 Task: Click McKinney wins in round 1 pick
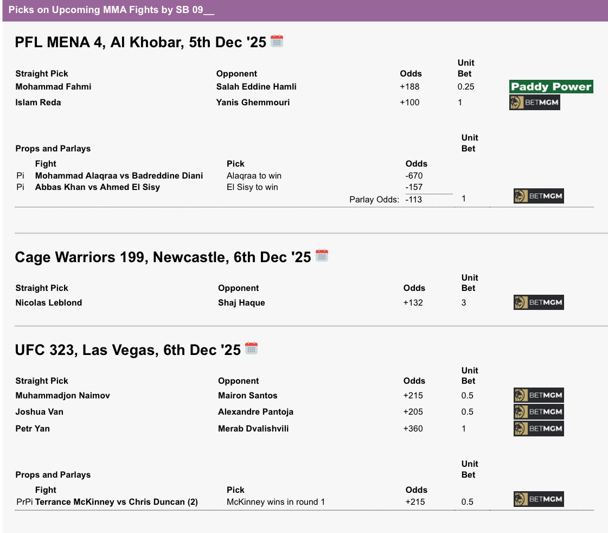pos(276,502)
